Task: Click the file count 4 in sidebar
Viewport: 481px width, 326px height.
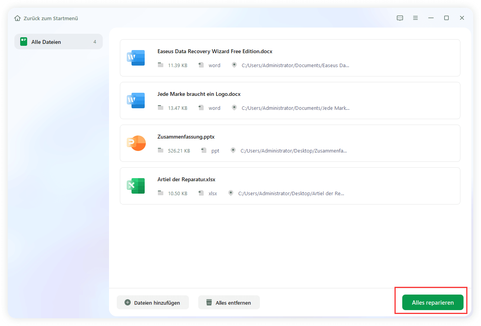Action: pos(95,42)
